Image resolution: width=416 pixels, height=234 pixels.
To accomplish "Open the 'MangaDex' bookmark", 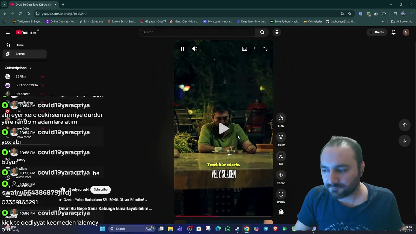I will [x=184, y=22].
